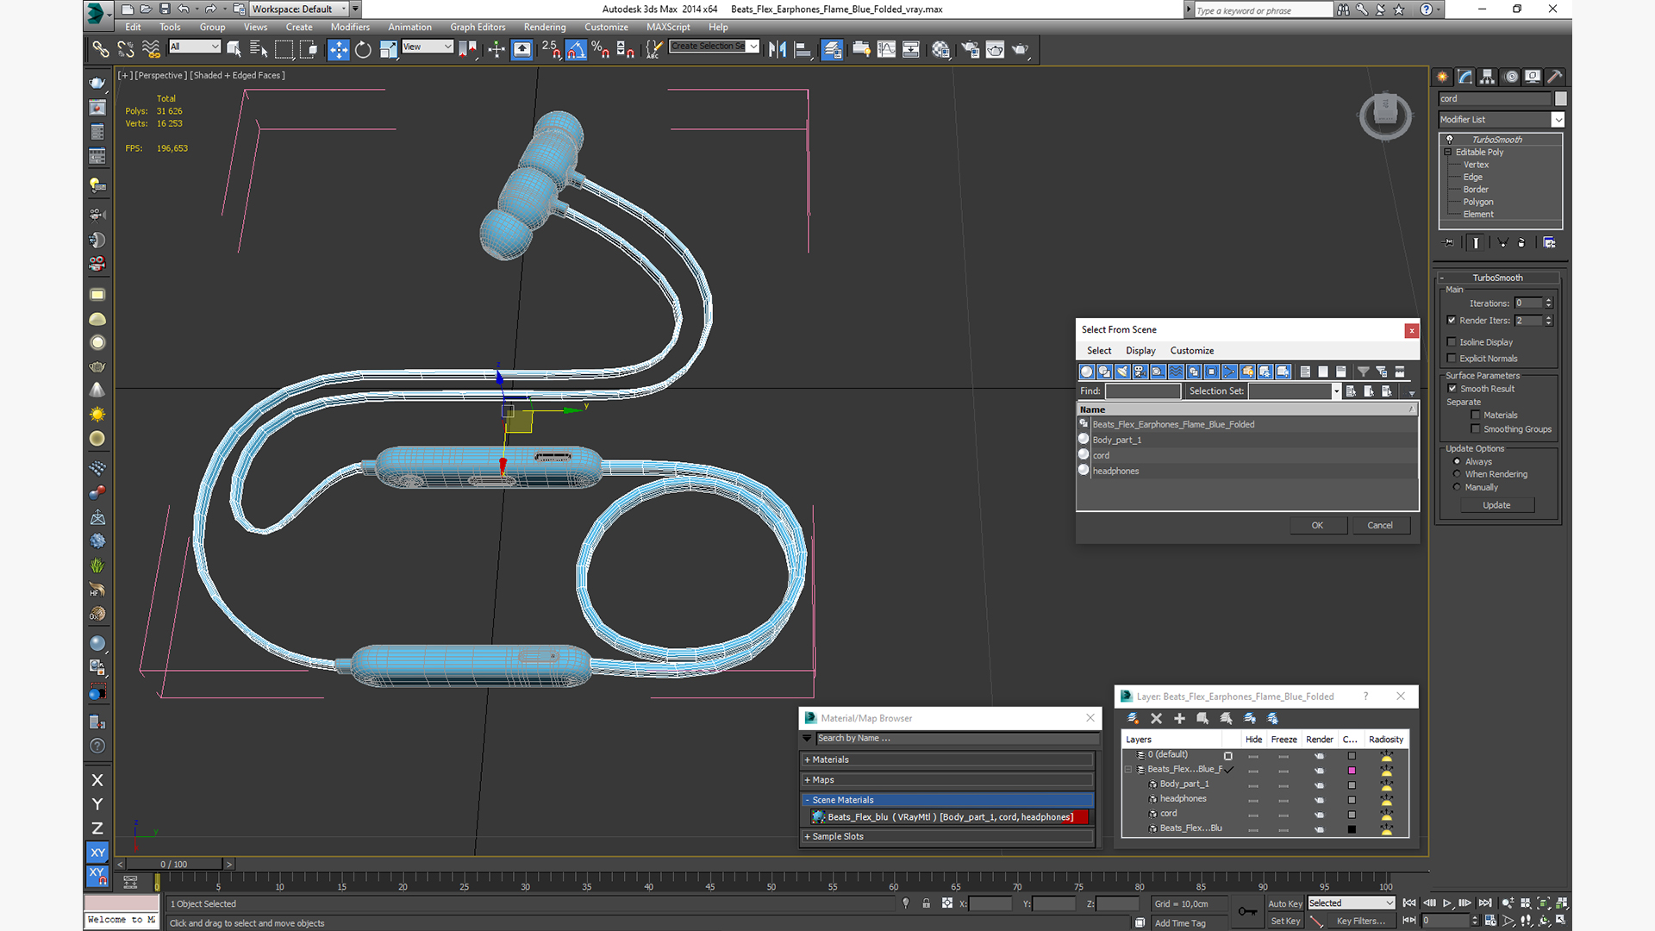Viewport: 1655px width, 931px height.
Task: Click the Mirror tool icon
Action: [777, 50]
